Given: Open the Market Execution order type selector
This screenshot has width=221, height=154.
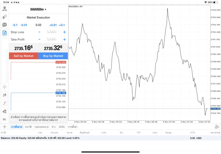Looking at the screenshot, I should coord(38,17).
